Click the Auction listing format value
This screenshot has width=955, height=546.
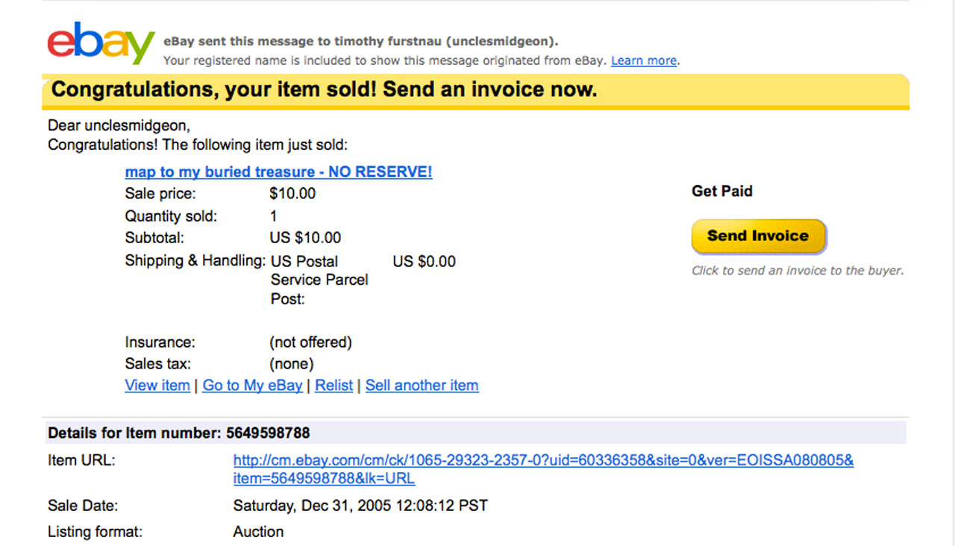[x=258, y=532]
